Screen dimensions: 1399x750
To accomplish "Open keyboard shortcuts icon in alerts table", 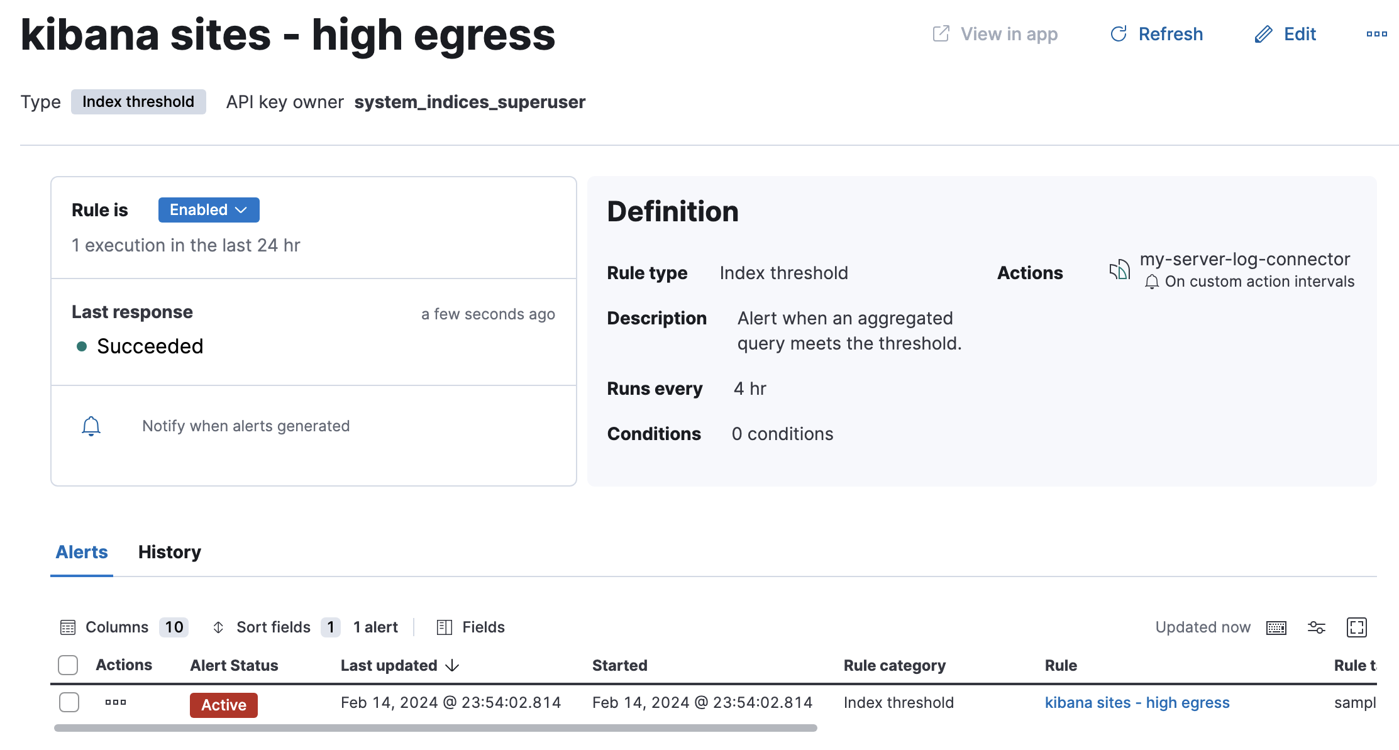I will coord(1276,627).
